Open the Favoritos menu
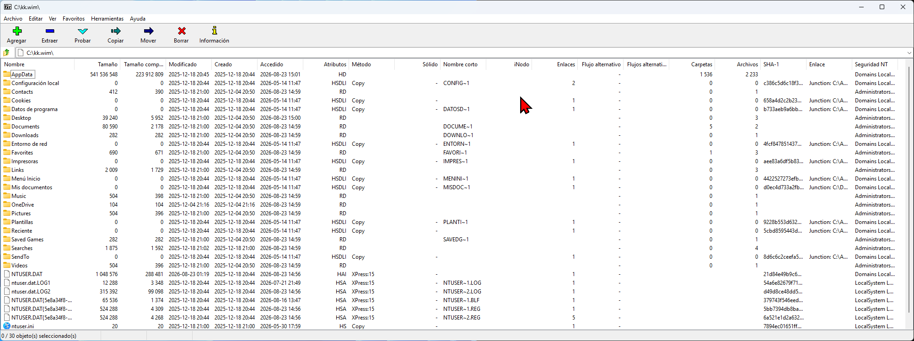The width and height of the screenshot is (914, 341). coord(74,19)
